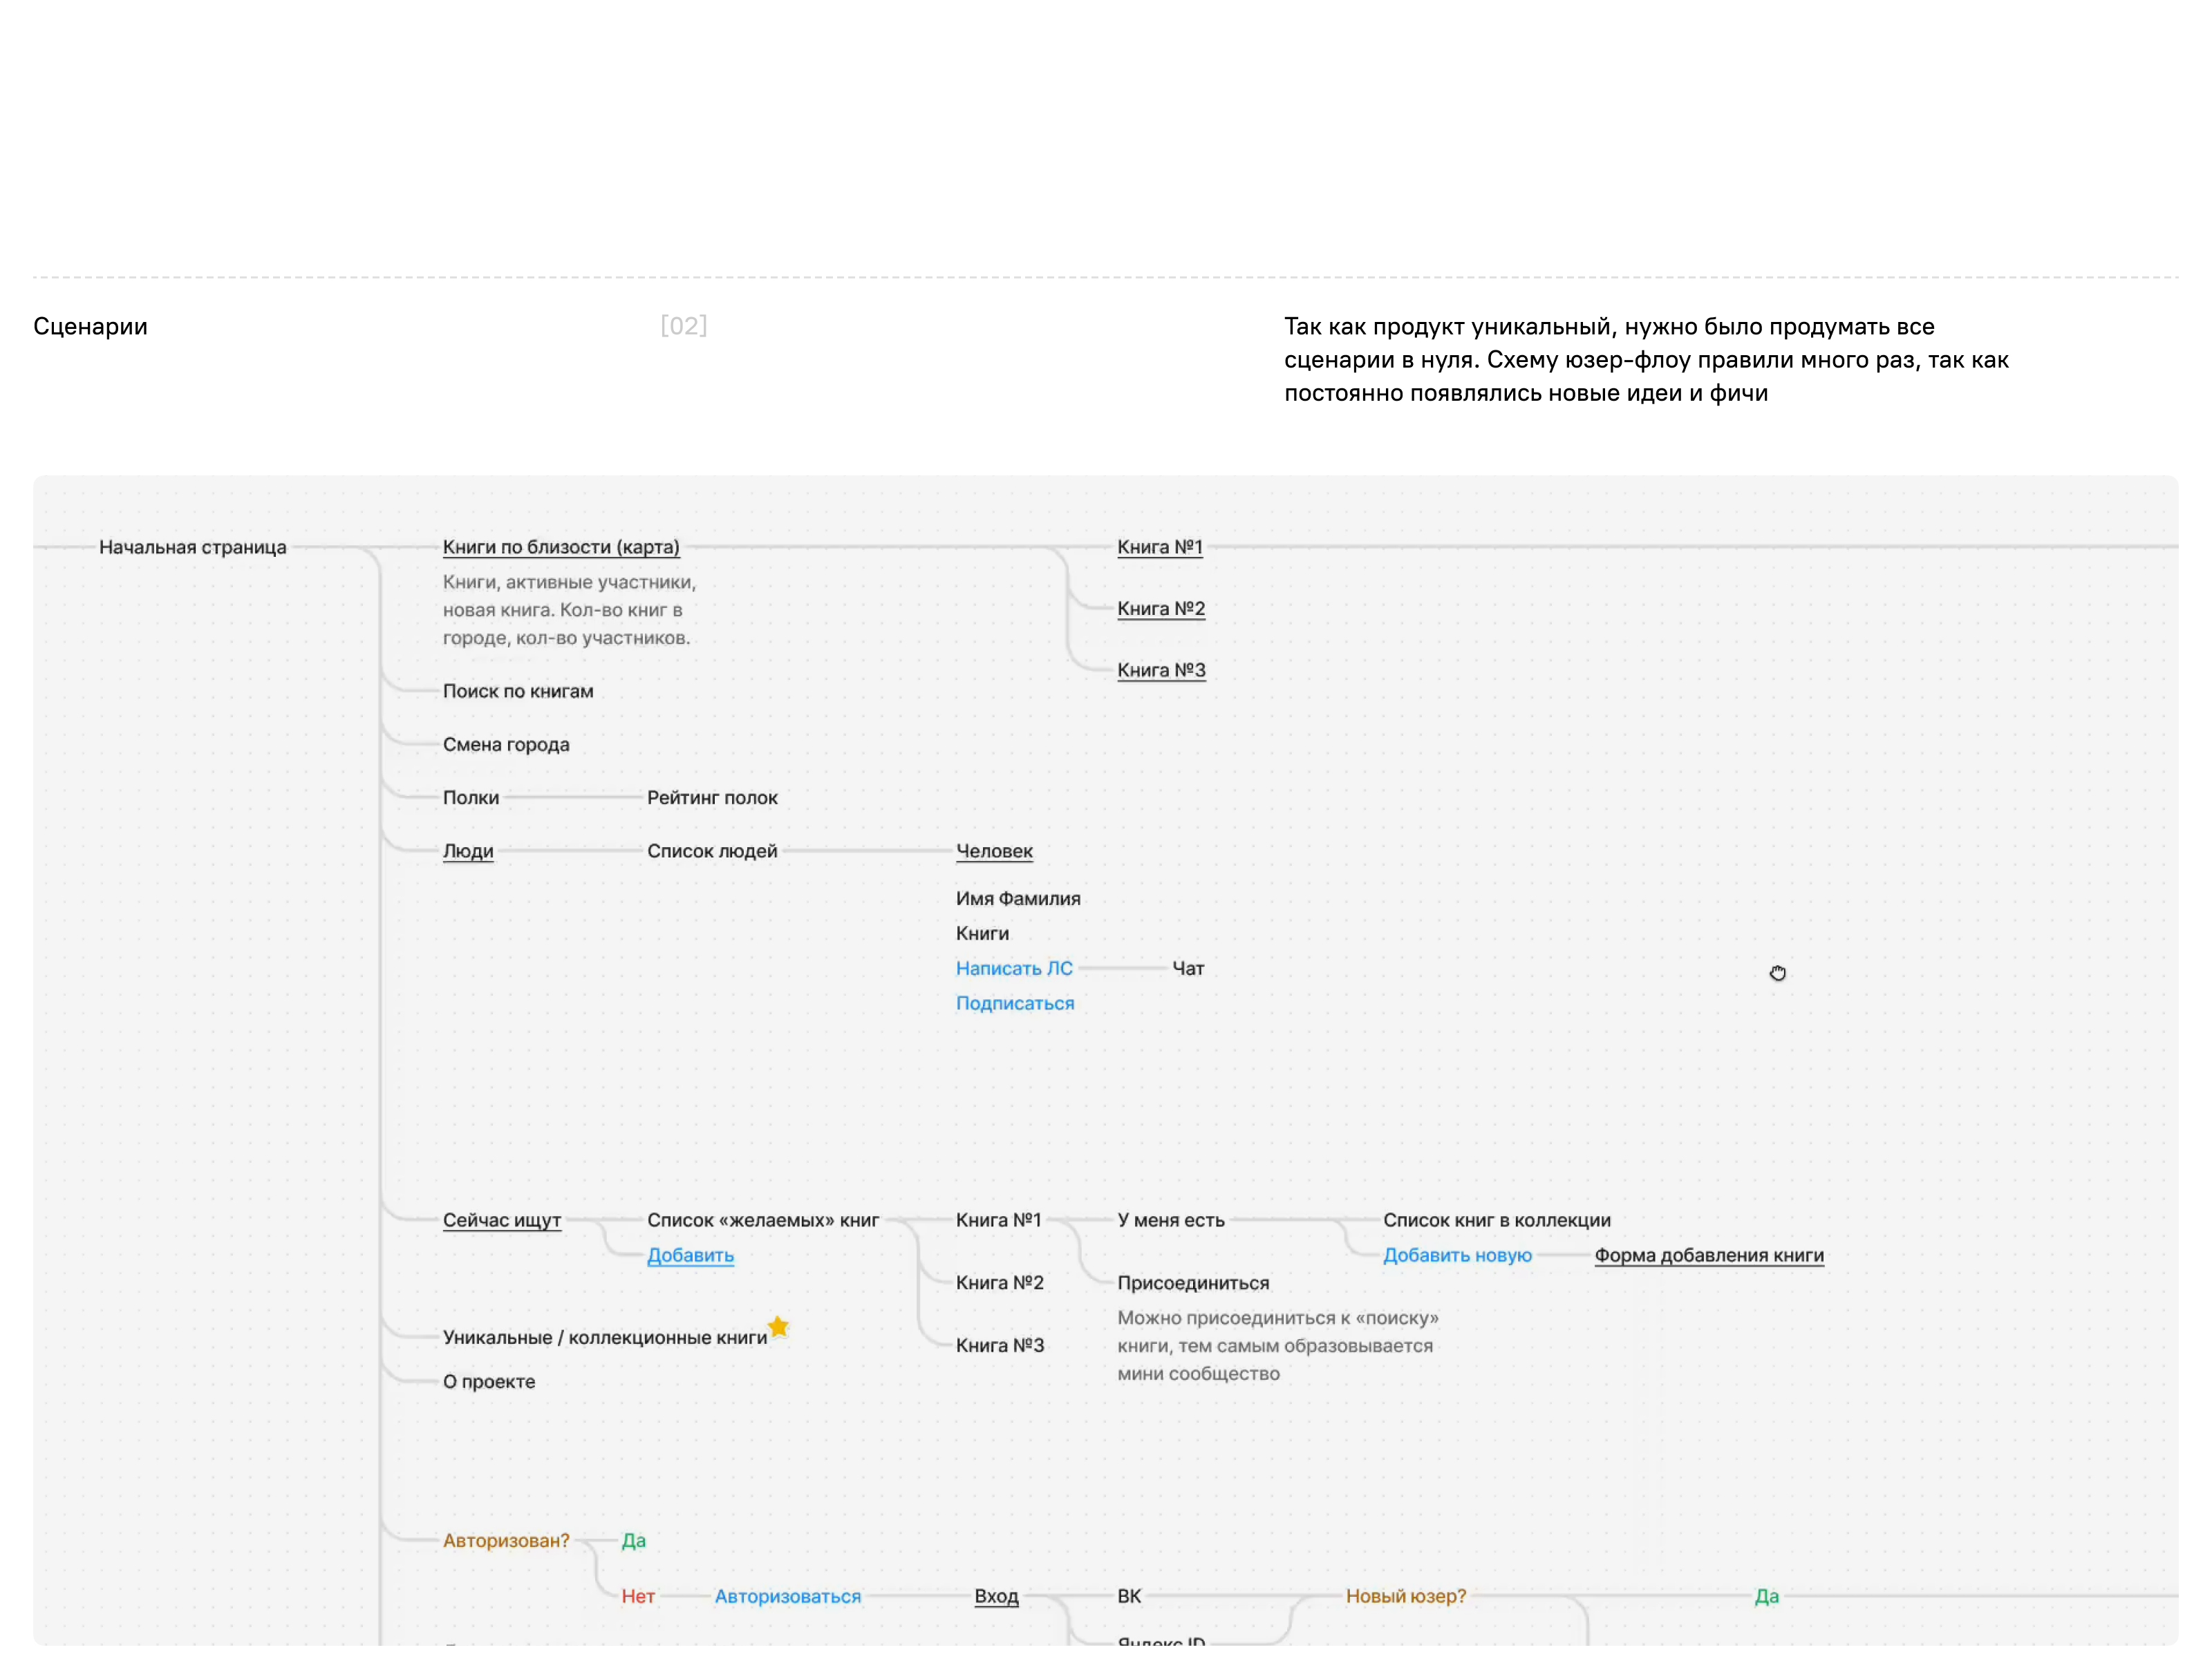Click the Подписаться link
The width and height of the screenshot is (2212, 1679).
1015,1003
